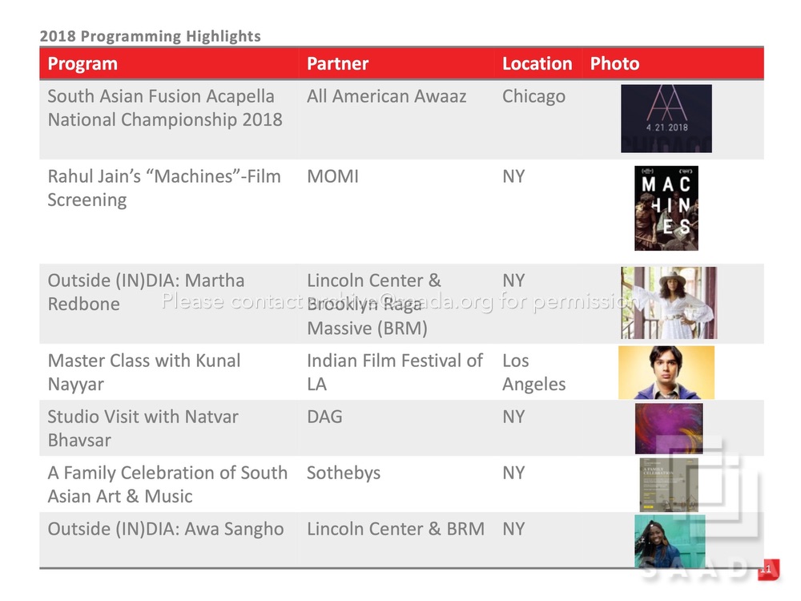Click the MOMI partner cell

(332, 176)
